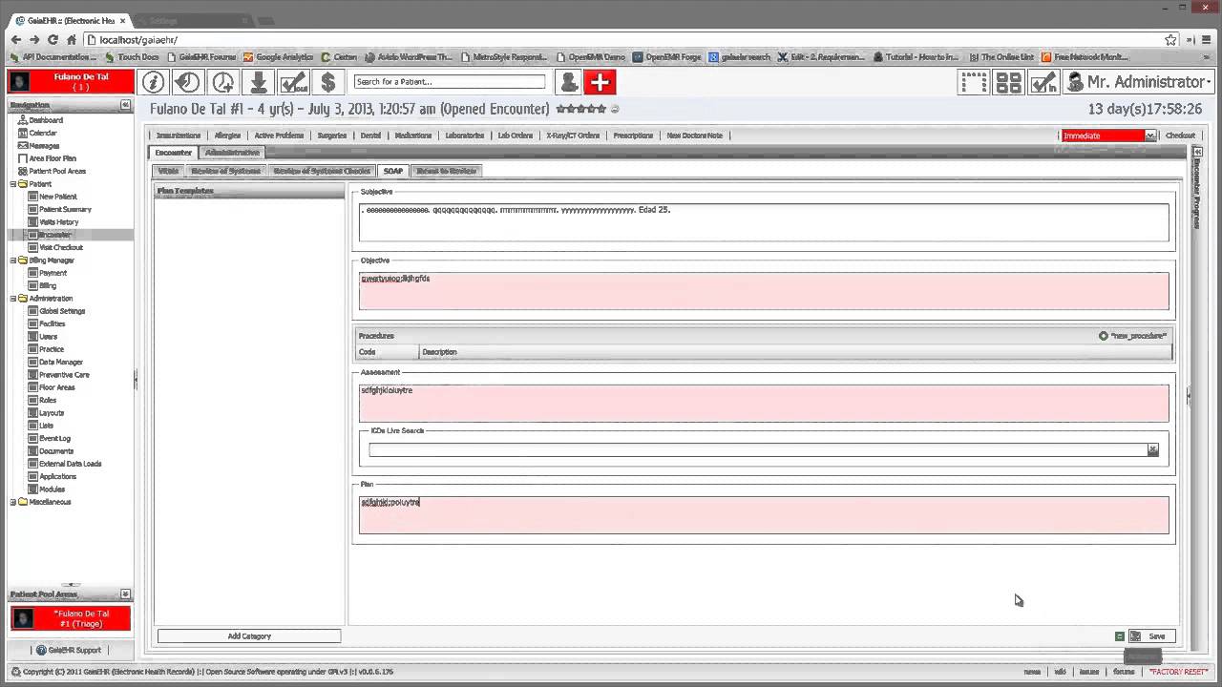
Task: Open the Allergies toolbar item
Action: click(227, 135)
